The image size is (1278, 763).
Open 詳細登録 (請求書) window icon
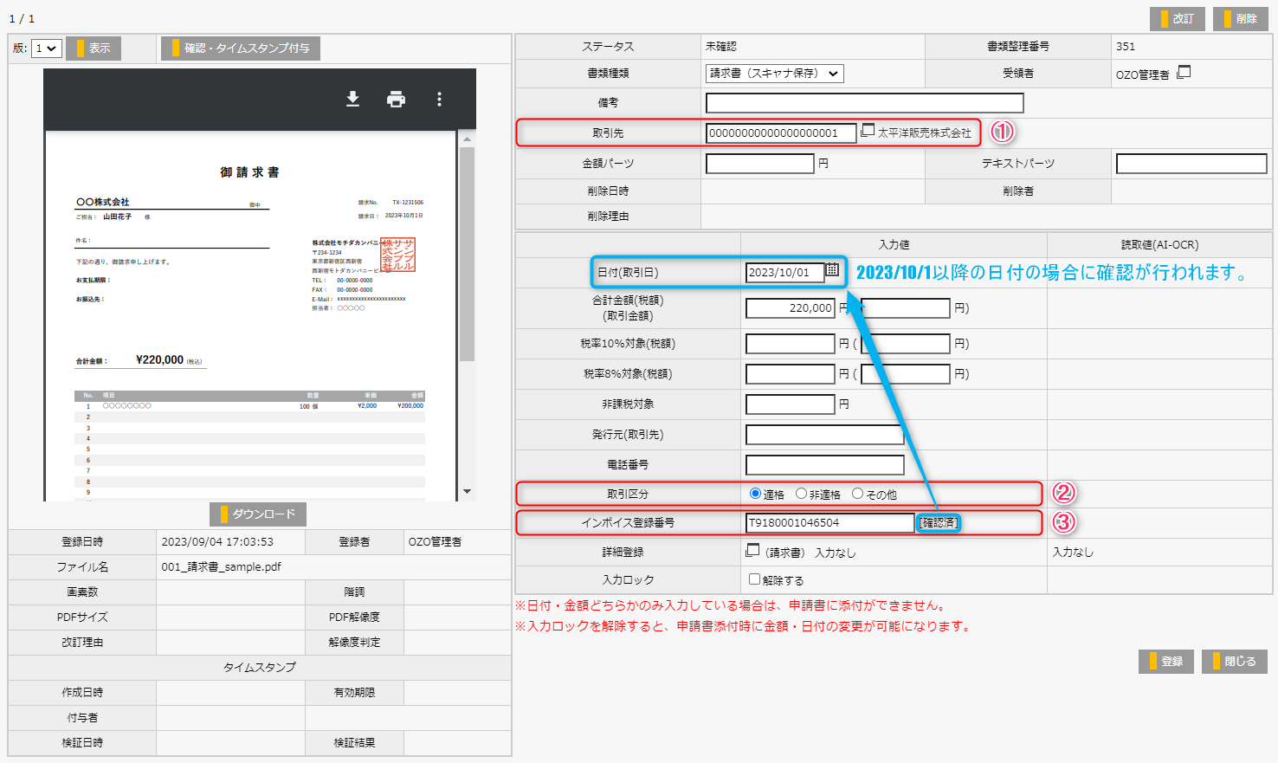pyautogui.click(x=752, y=551)
